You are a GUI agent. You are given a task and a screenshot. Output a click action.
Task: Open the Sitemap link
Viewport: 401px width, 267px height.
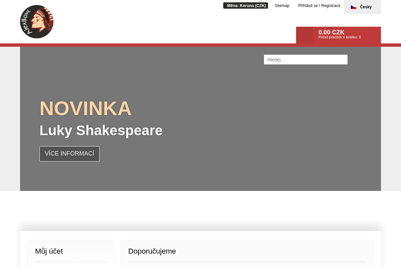pyautogui.click(x=282, y=6)
